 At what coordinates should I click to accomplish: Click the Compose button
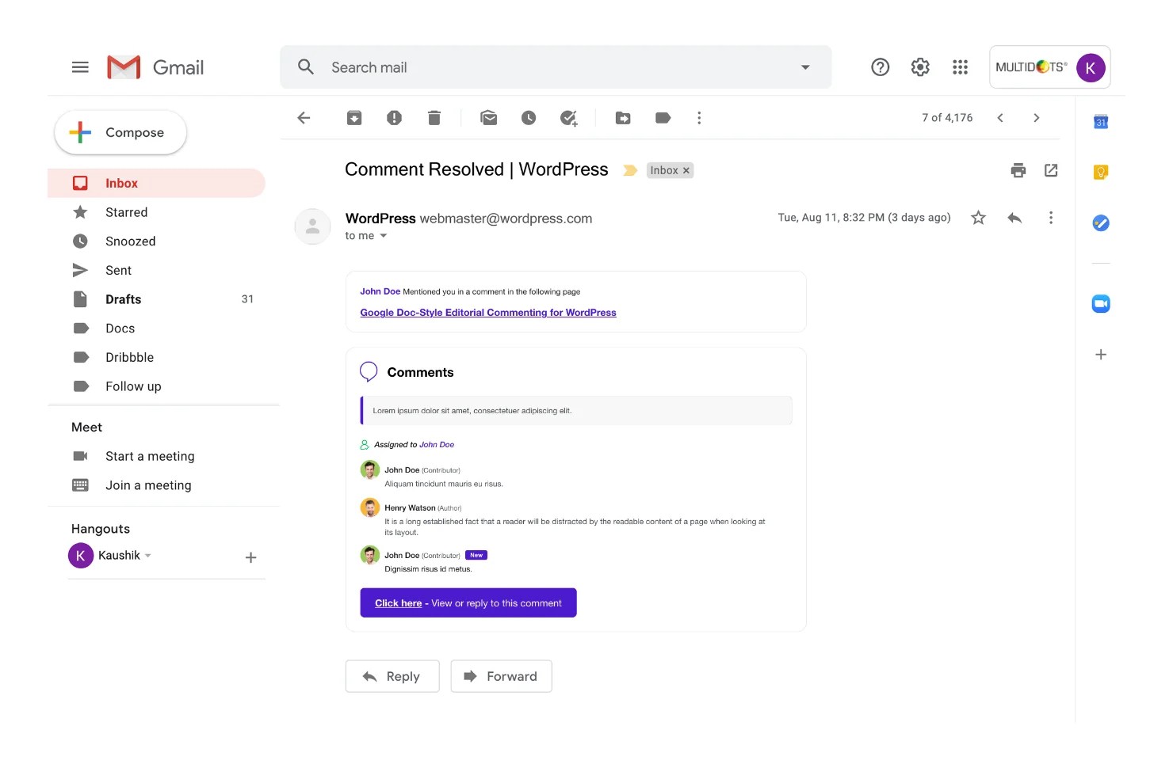coord(120,132)
